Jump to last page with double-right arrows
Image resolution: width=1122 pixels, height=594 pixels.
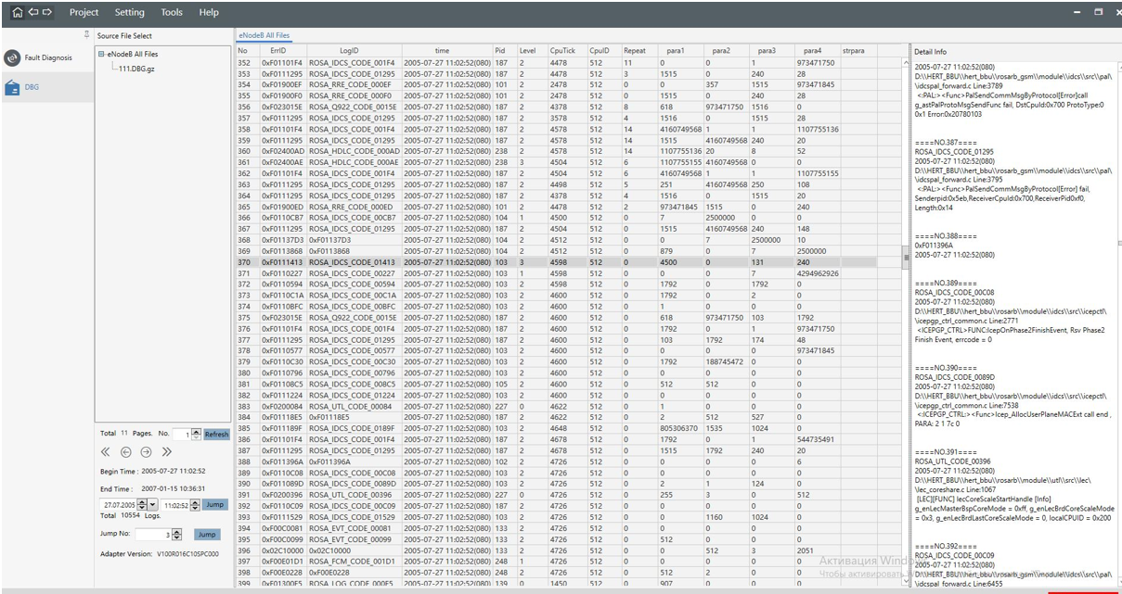pos(166,452)
